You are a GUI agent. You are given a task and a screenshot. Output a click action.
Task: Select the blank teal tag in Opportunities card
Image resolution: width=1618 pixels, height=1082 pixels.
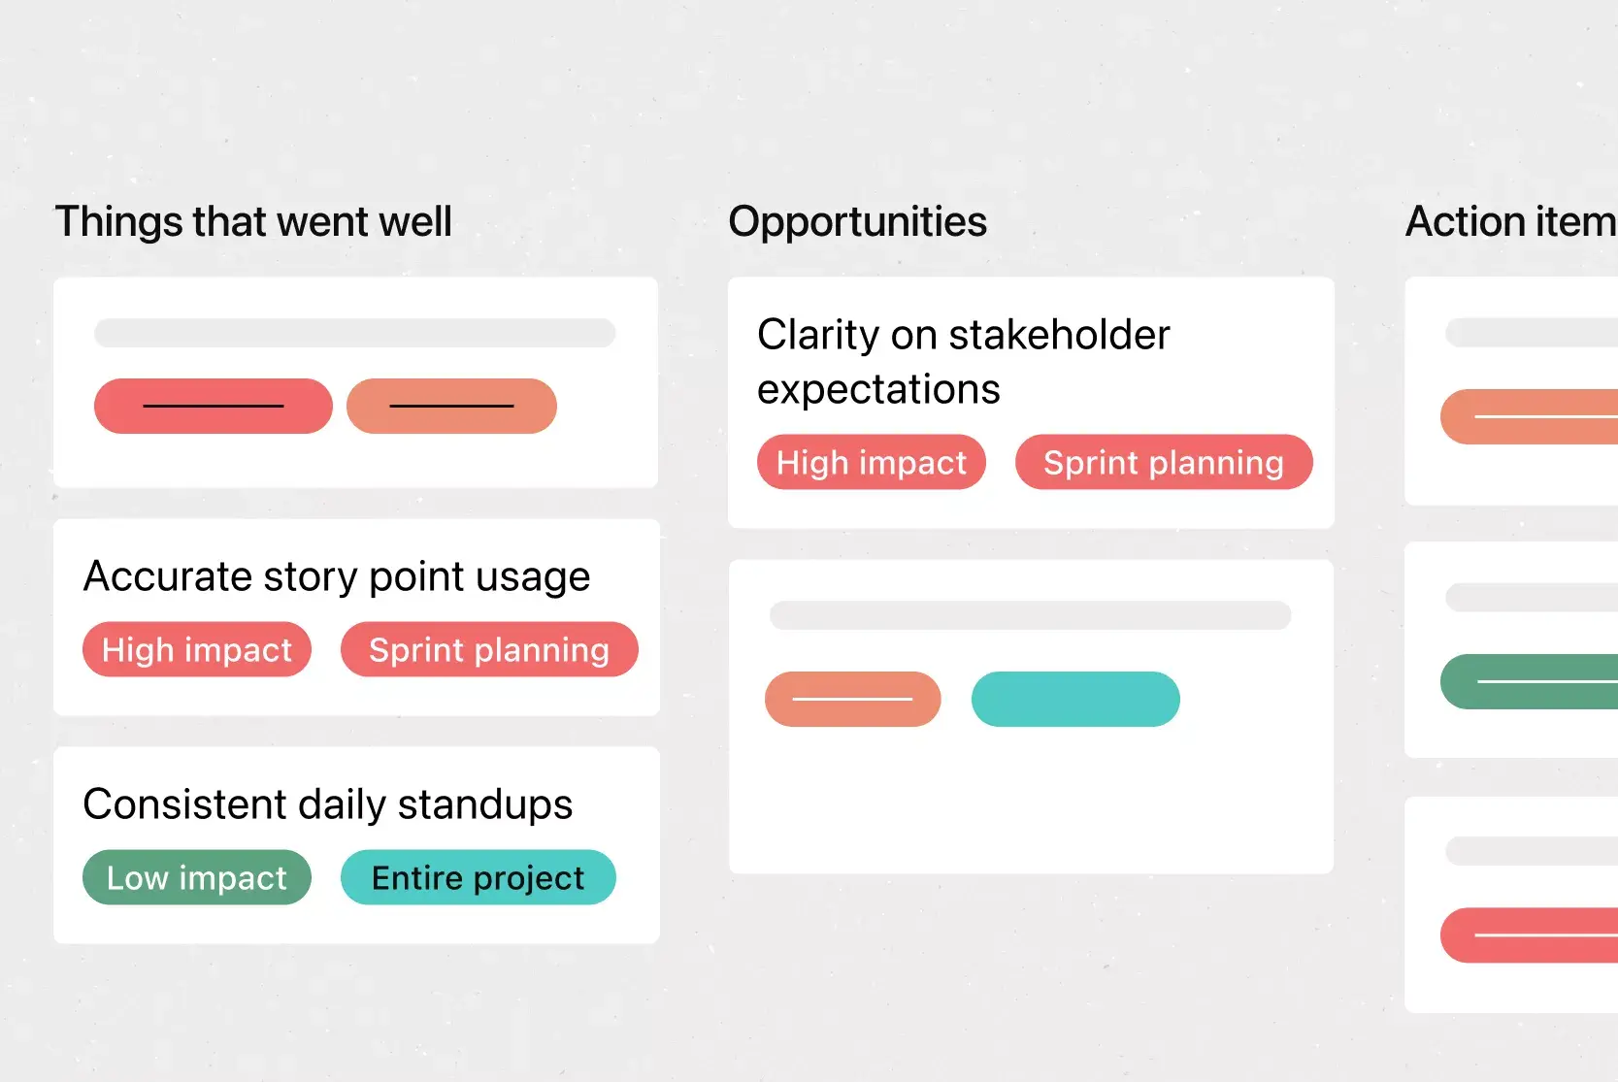pos(1075,699)
